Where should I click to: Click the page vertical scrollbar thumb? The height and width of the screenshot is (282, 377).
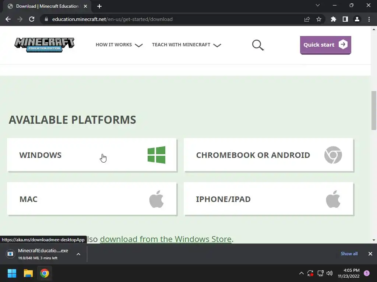(x=374, y=111)
